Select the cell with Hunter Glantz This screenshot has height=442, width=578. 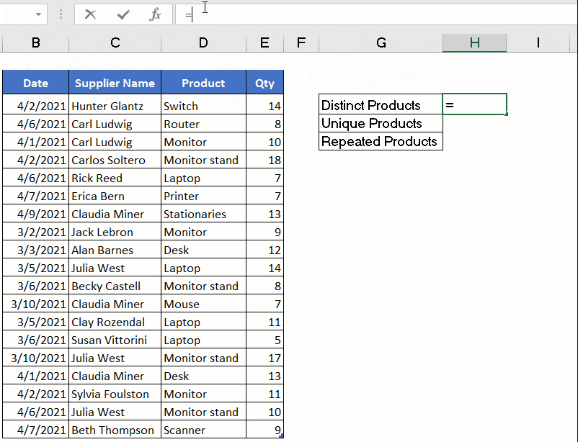[115, 105]
